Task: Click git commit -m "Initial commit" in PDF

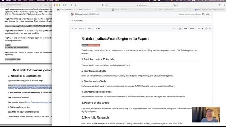Action: pyautogui.click(x=17, y=47)
